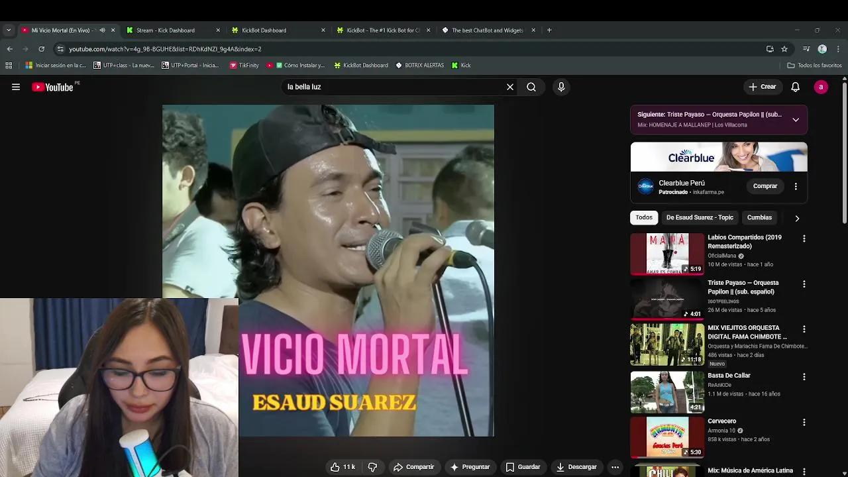The height and width of the screenshot is (477, 848).
Task: Open the Basta De Callar video thumbnail
Action: (x=666, y=392)
